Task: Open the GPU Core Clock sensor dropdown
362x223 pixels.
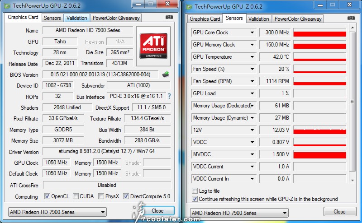Action: click(252, 33)
